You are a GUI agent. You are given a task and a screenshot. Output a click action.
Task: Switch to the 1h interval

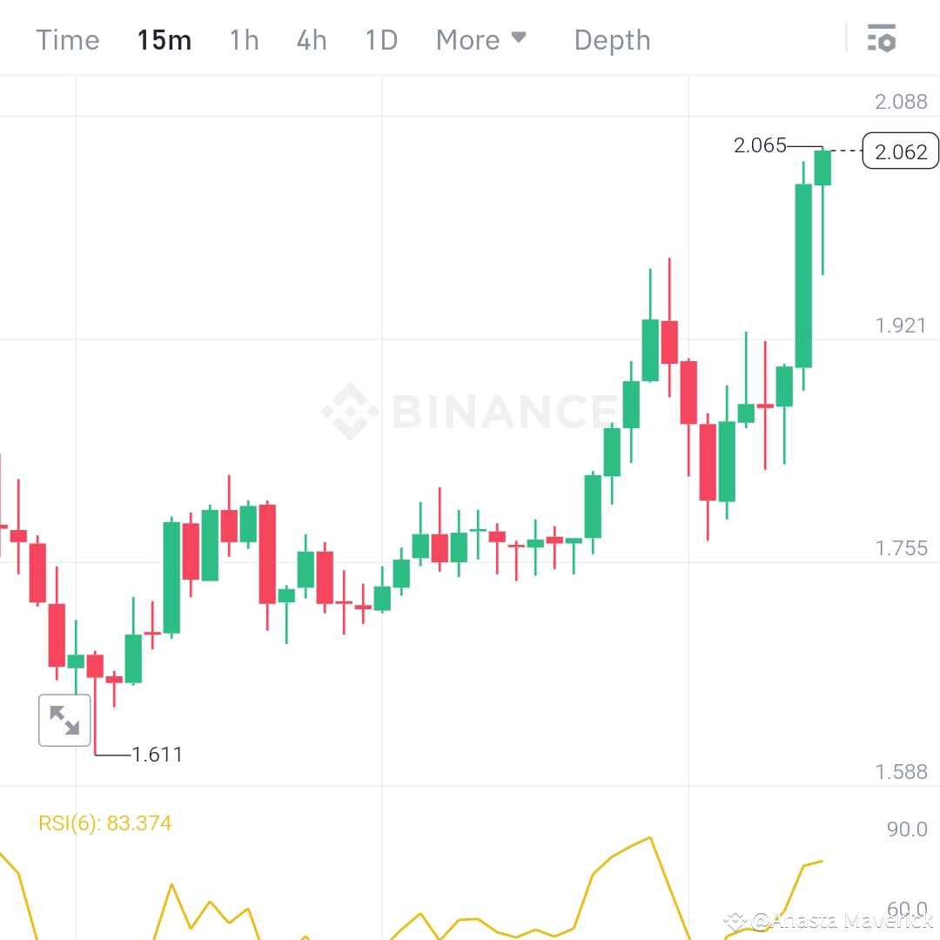point(244,39)
